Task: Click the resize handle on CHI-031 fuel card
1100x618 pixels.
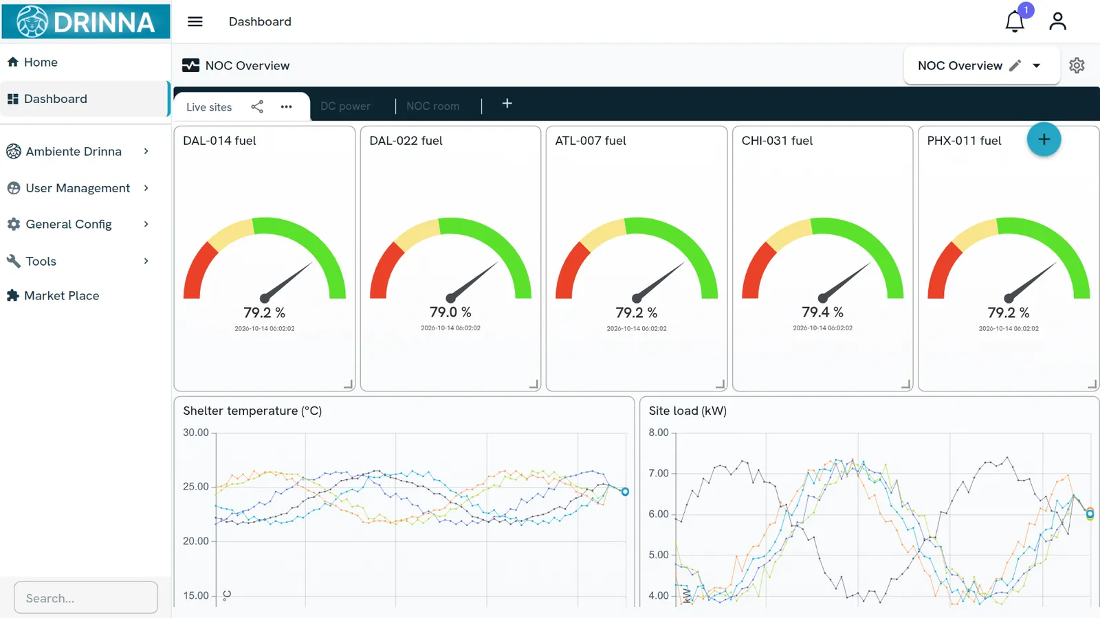Action: click(x=906, y=385)
